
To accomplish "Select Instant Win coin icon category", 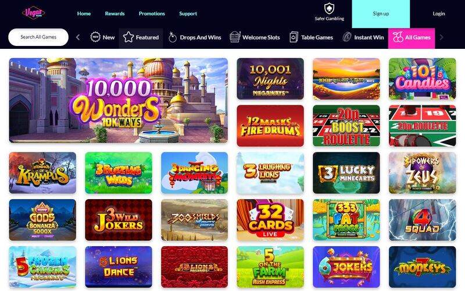I will [x=347, y=37].
